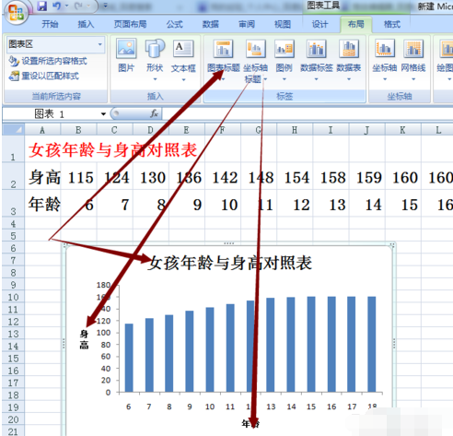Open the 页面布局 tab

(130, 24)
